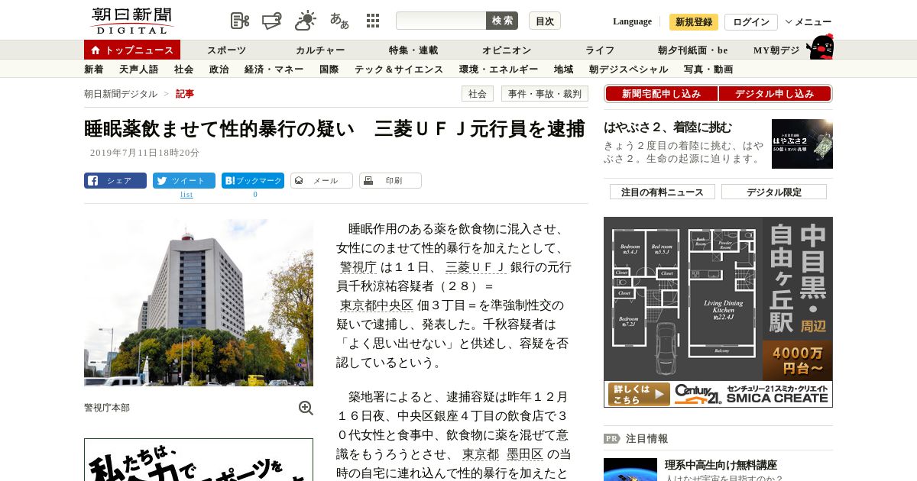Click the search input field
The width and height of the screenshot is (917, 481).
point(441,21)
